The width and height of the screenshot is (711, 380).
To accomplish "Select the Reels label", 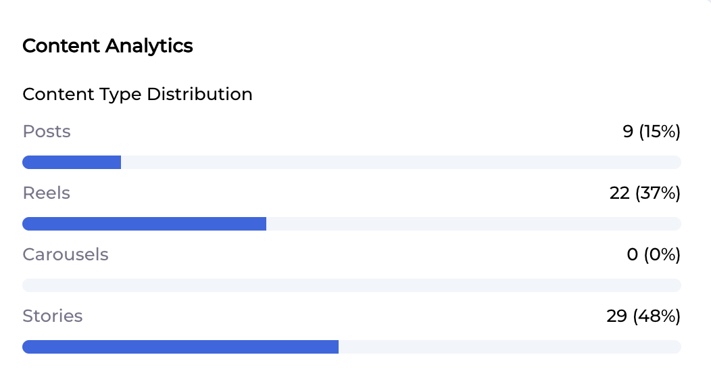I will [x=47, y=193].
